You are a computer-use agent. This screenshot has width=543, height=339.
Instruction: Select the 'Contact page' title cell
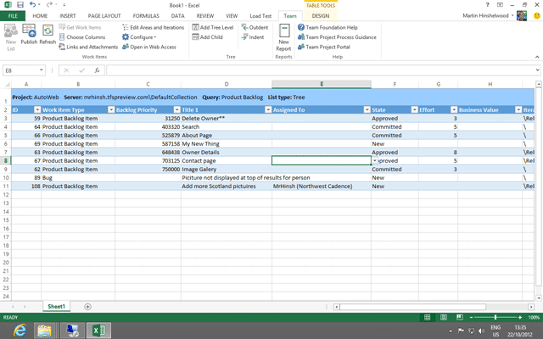(227, 160)
